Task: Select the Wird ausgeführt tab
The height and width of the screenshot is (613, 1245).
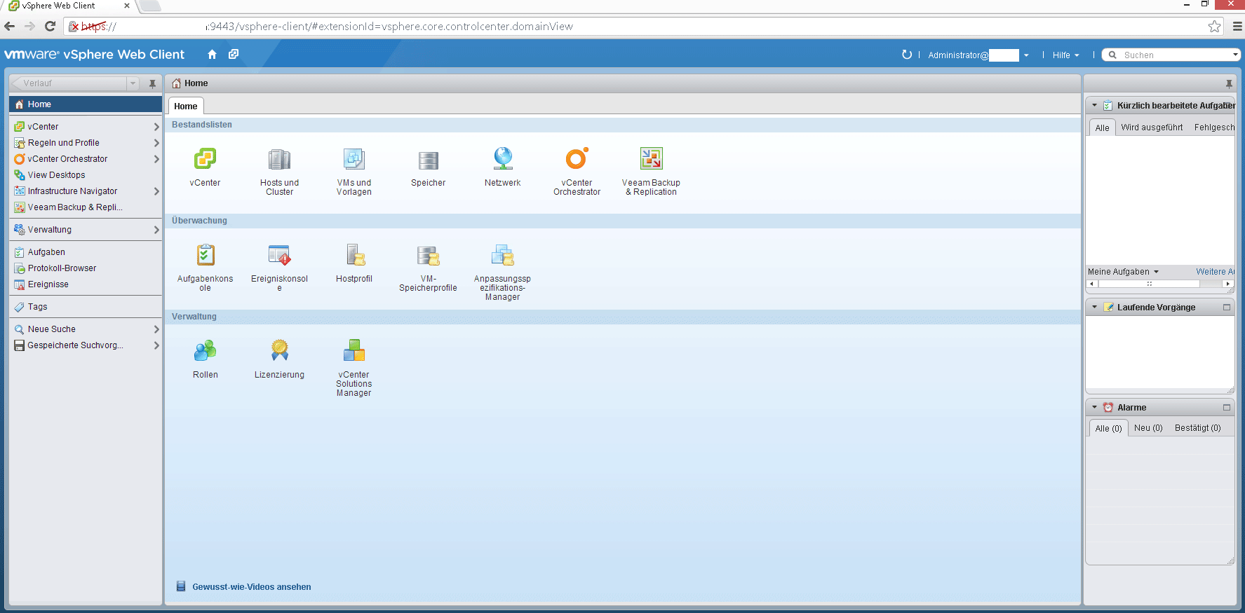Action: tap(1152, 128)
